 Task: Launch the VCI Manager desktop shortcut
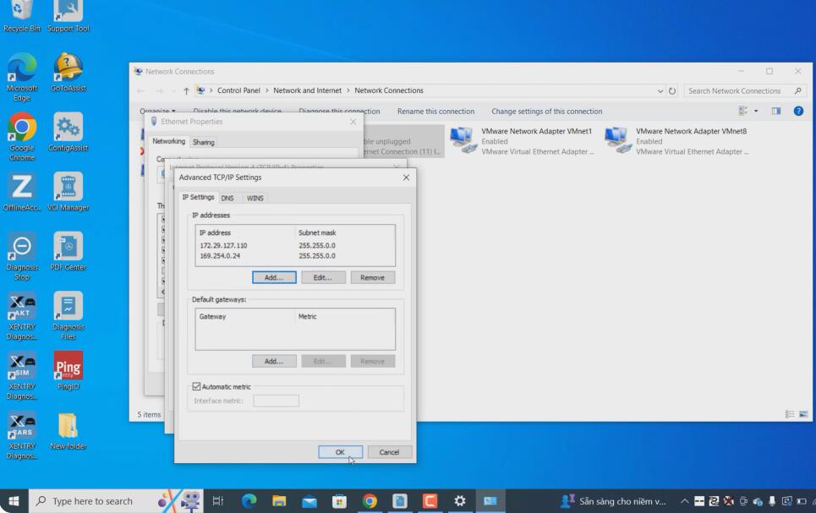point(68,192)
